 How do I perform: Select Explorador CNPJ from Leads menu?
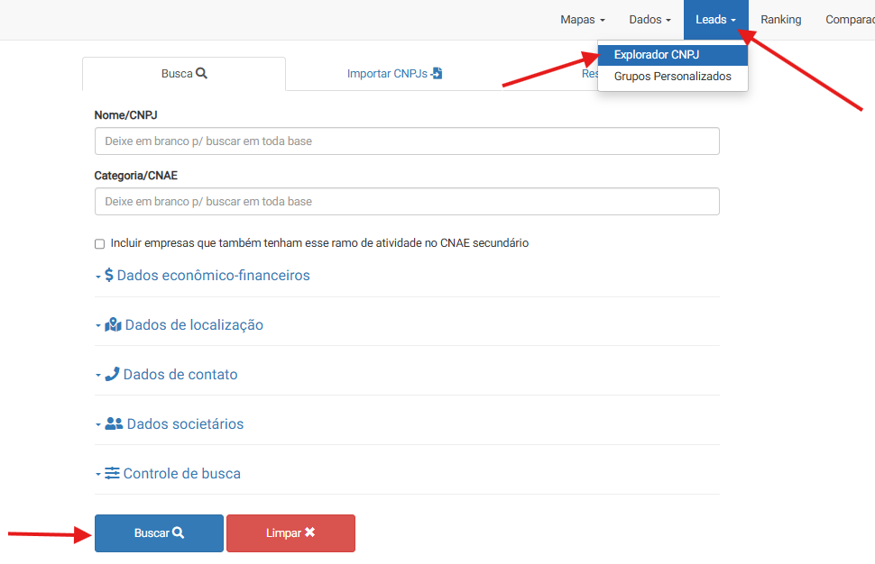pos(657,55)
